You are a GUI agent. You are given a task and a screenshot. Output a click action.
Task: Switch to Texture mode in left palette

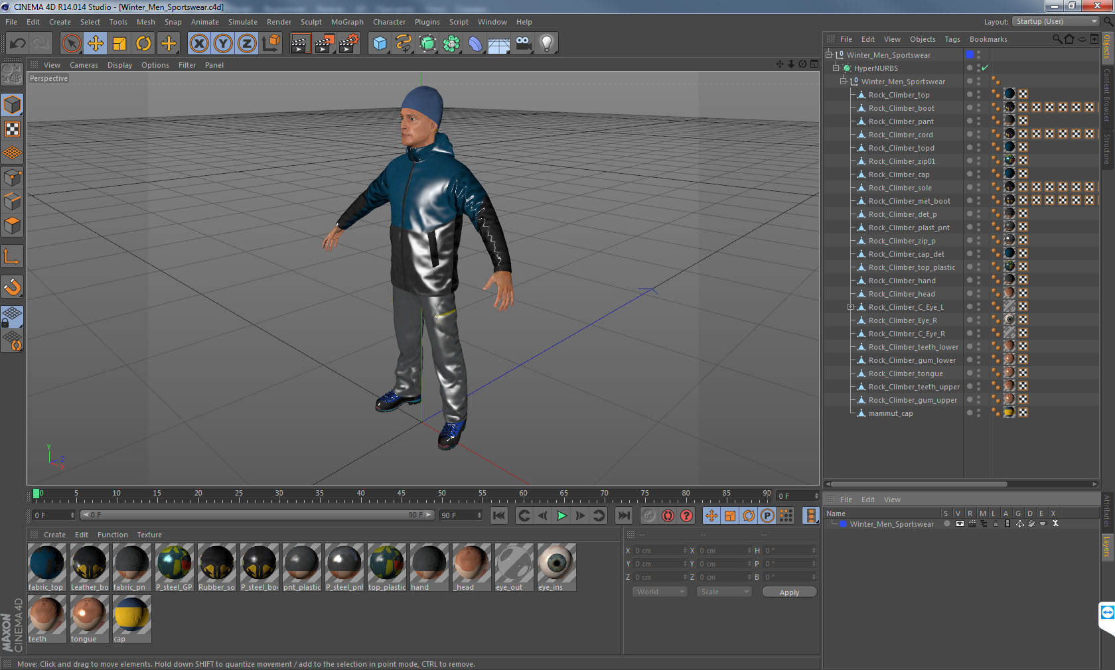click(x=12, y=129)
